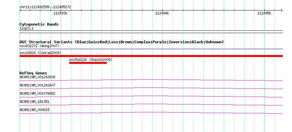Image resolution: width=292 pixels, height=132 pixels.
Task: Click the black cytogenetic band 11q23.1 bar
Action: point(151,32)
